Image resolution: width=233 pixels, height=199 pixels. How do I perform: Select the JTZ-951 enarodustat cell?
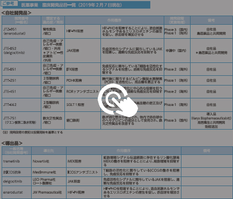pos(21,31)
